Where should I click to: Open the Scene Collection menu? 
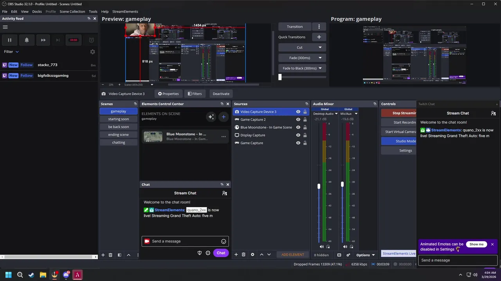(72, 12)
